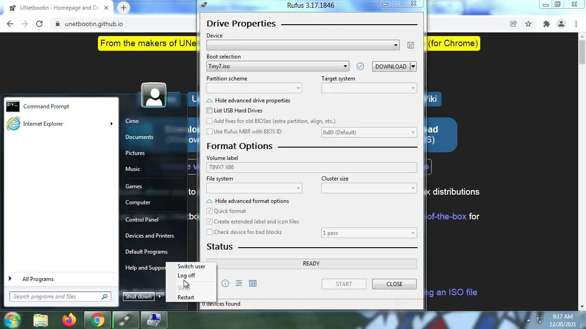Show the Rufus log icon
Screen dimensions: 586x329
pyautogui.click(x=253, y=283)
